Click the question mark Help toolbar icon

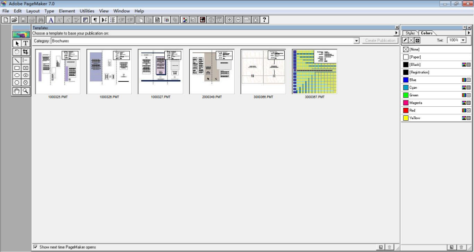pos(265,20)
